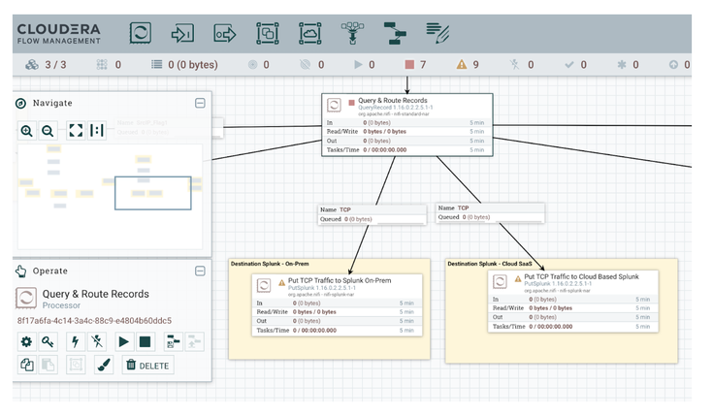Set zoom to actual size 1:1
The image size is (713, 415).
pos(96,131)
